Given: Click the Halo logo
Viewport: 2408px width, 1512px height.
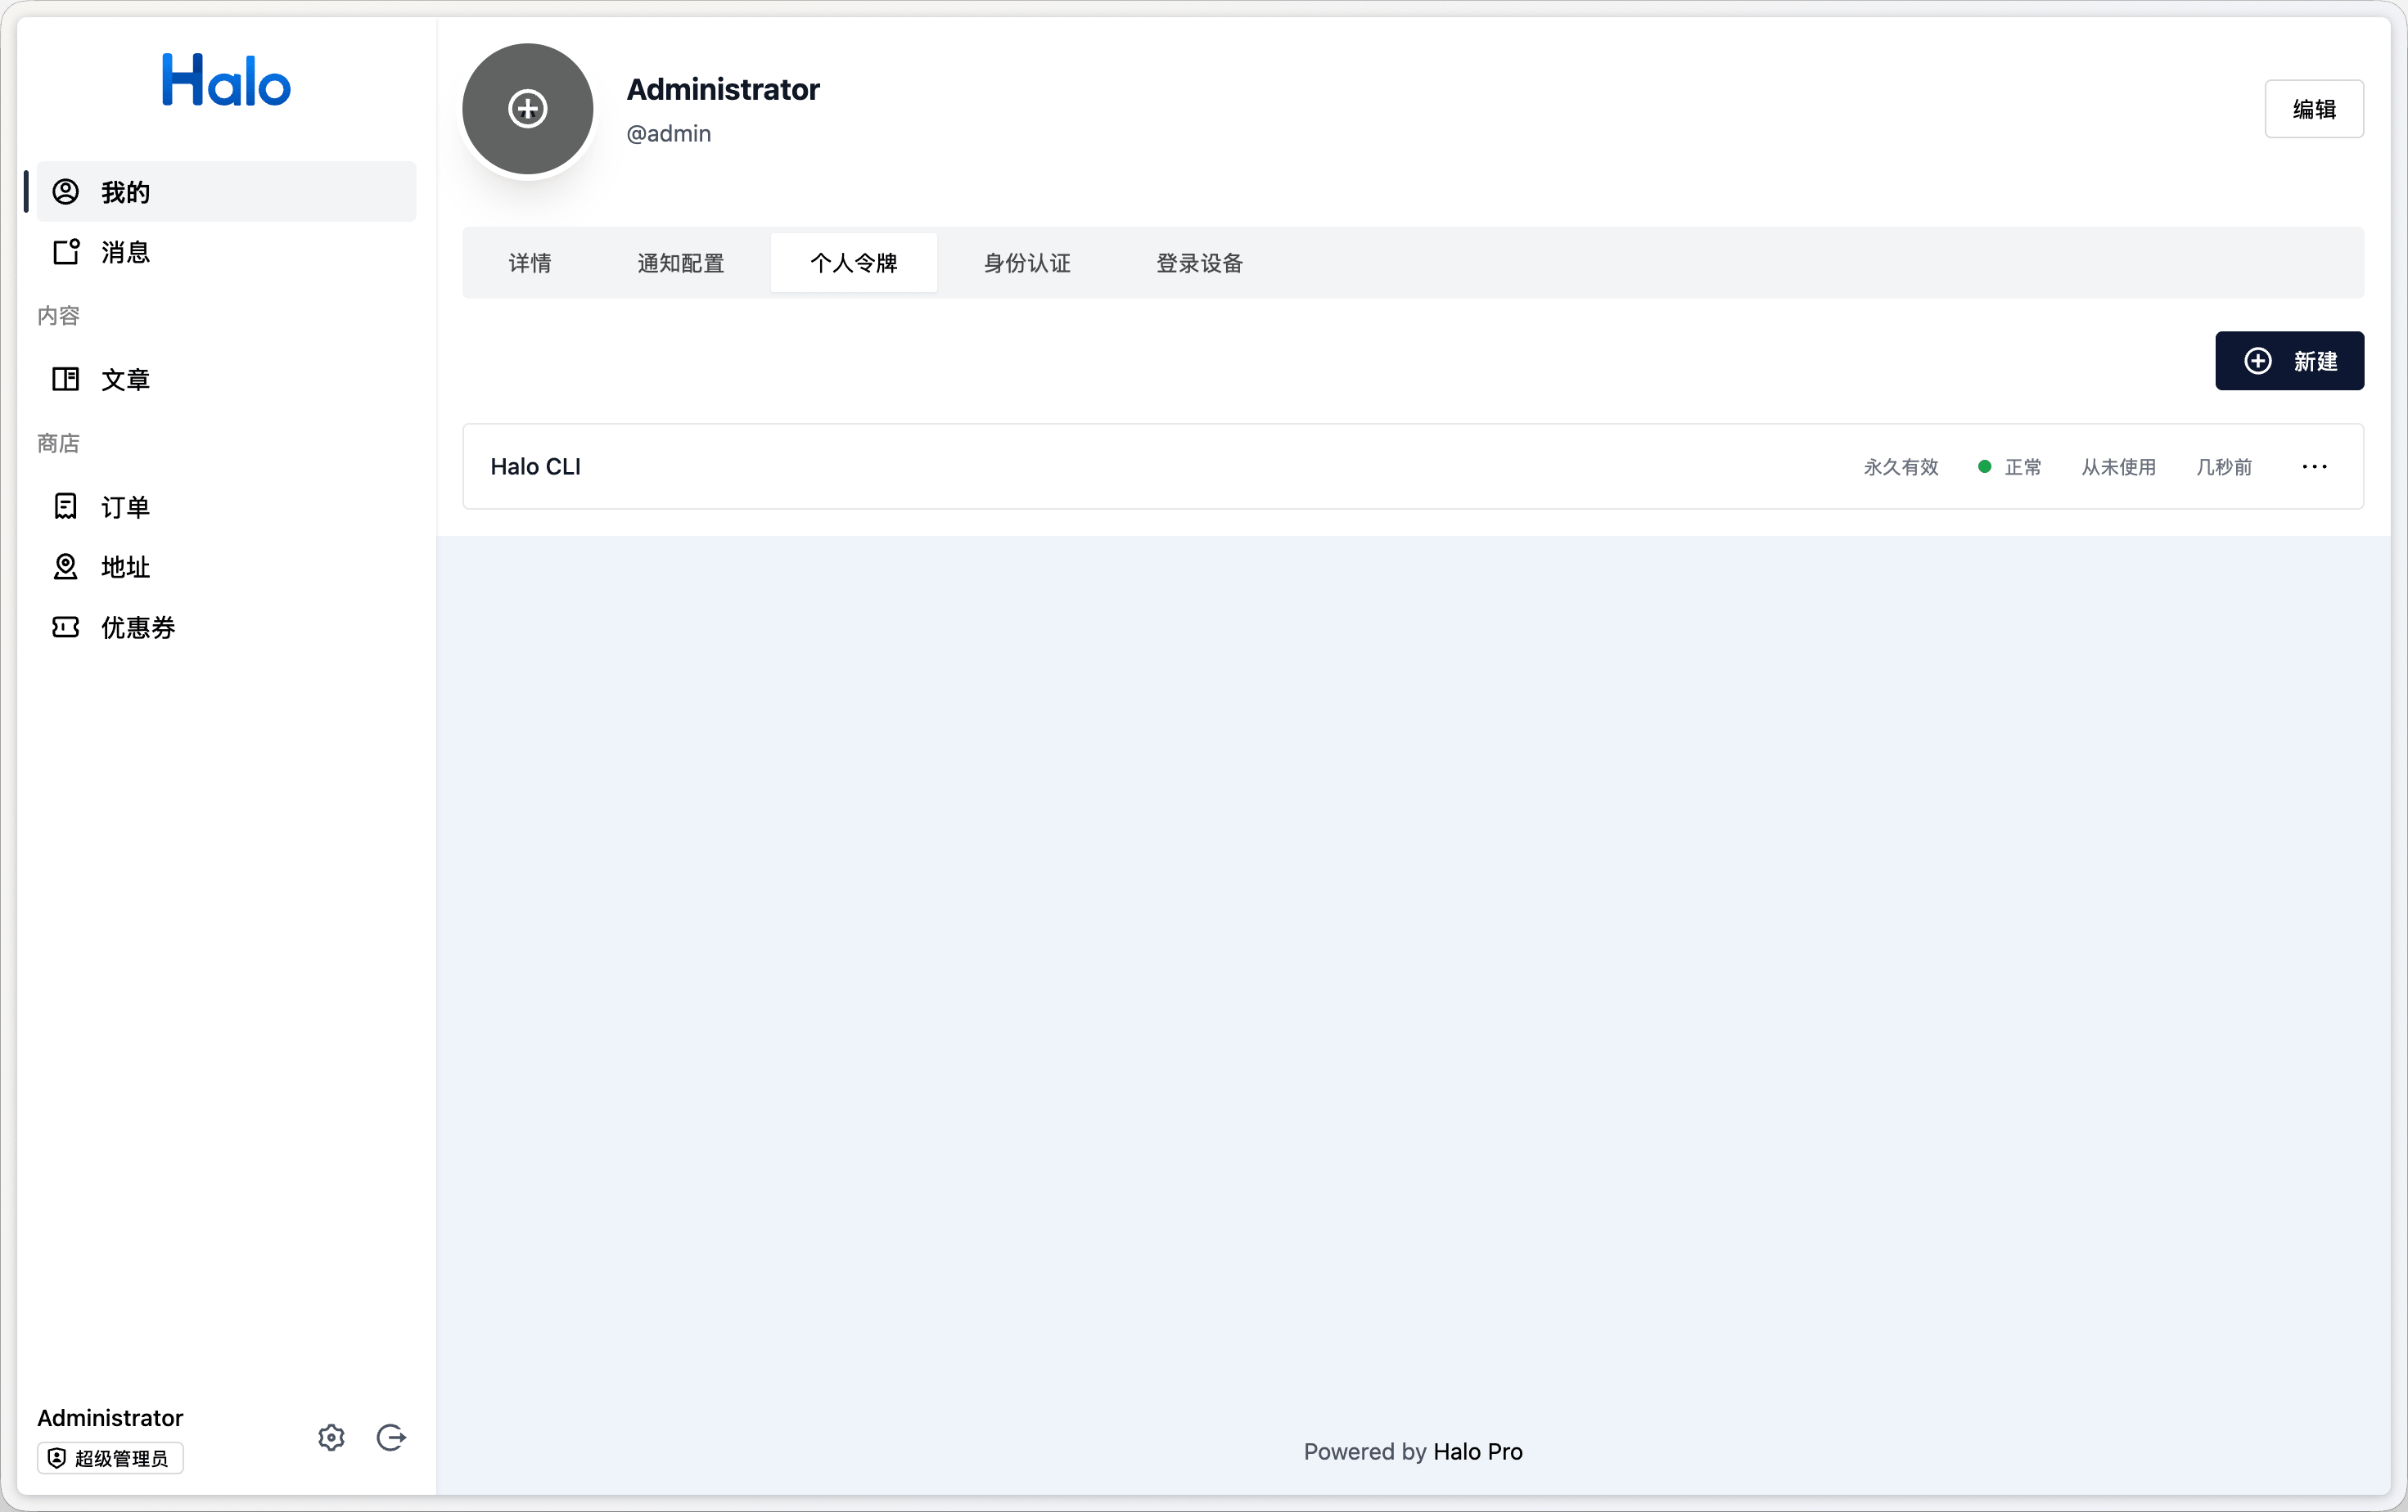Looking at the screenshot, I should pos(226,80).
